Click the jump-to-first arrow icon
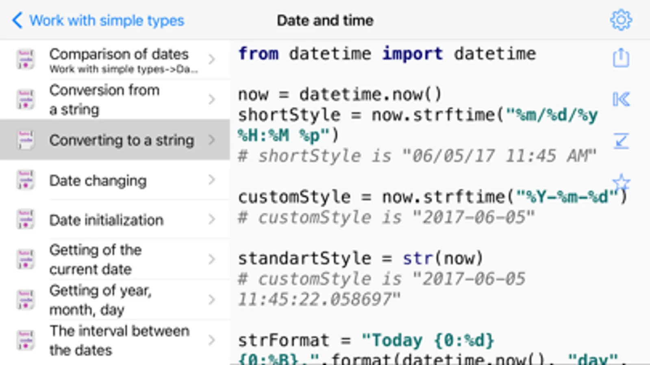Image resolution: width=650 pixels, height=365 pixels. pos(621,99)
